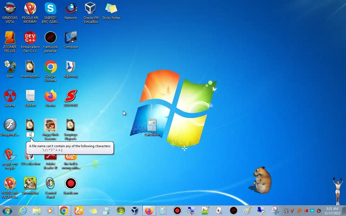The image size is (346, 216).
Task: Select the ukraine desktop icon
Action: point(10,99)
